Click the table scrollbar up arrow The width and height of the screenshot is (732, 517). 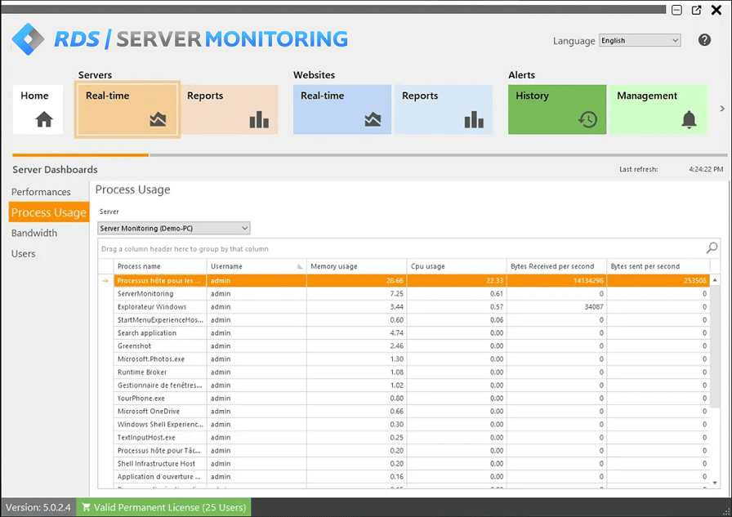716,280
